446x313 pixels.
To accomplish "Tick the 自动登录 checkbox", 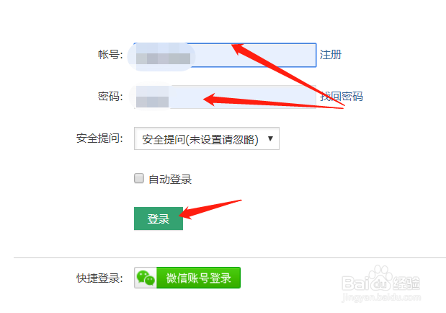I will [139, 179].
